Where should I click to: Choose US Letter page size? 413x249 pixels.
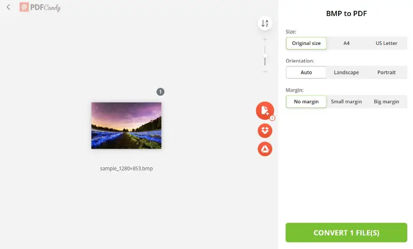coord(386,43)
